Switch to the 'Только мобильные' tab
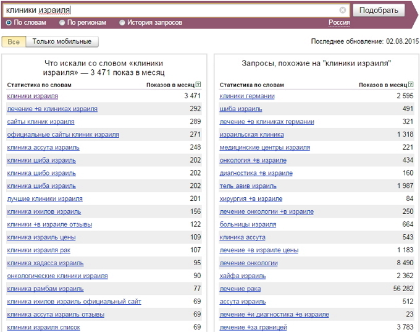The height and width of the screenshot is (332, 420). pyautogui.click(x=62, y=42)
